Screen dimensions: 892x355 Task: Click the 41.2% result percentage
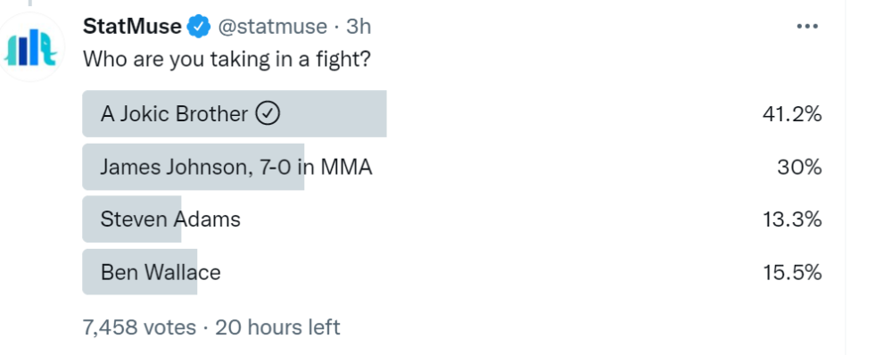tap(792, 114)
